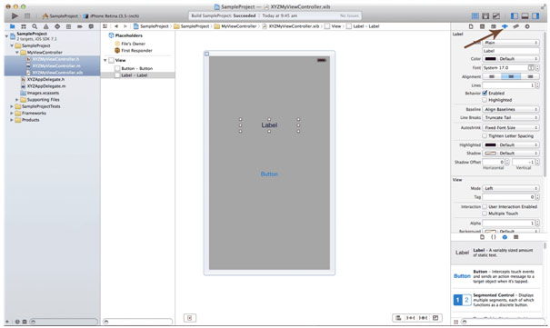Open the Find navigator magnifier
This screenshot has width=550, height=328.
pos(35,26)
